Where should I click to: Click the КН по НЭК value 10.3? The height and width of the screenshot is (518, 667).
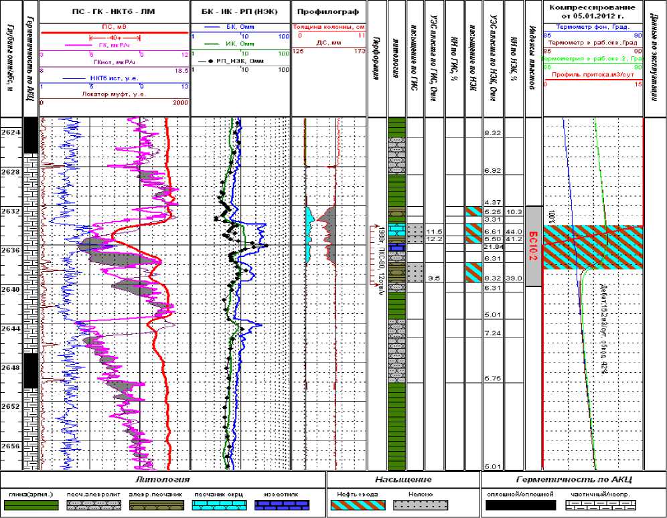coord(514,211)
